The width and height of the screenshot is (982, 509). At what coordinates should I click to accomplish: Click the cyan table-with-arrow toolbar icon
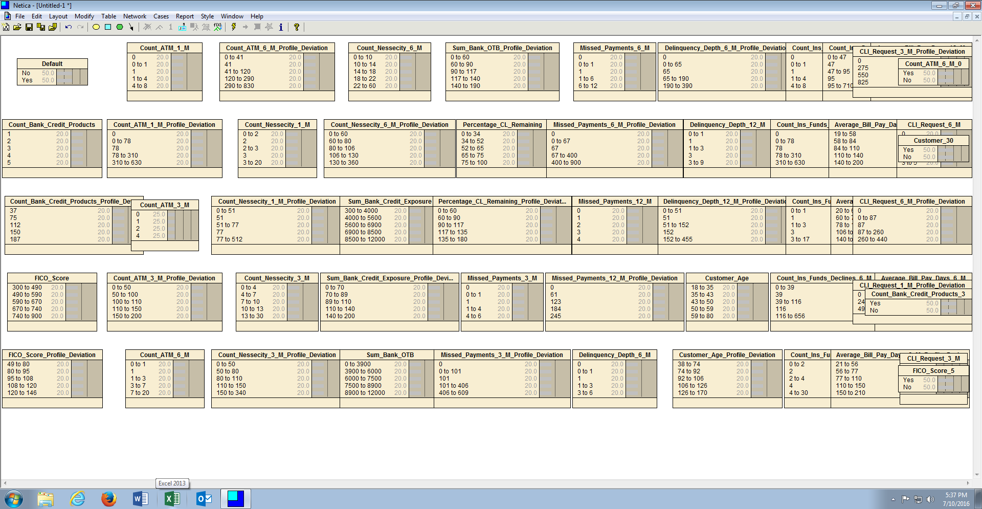[x=183, y=27]
